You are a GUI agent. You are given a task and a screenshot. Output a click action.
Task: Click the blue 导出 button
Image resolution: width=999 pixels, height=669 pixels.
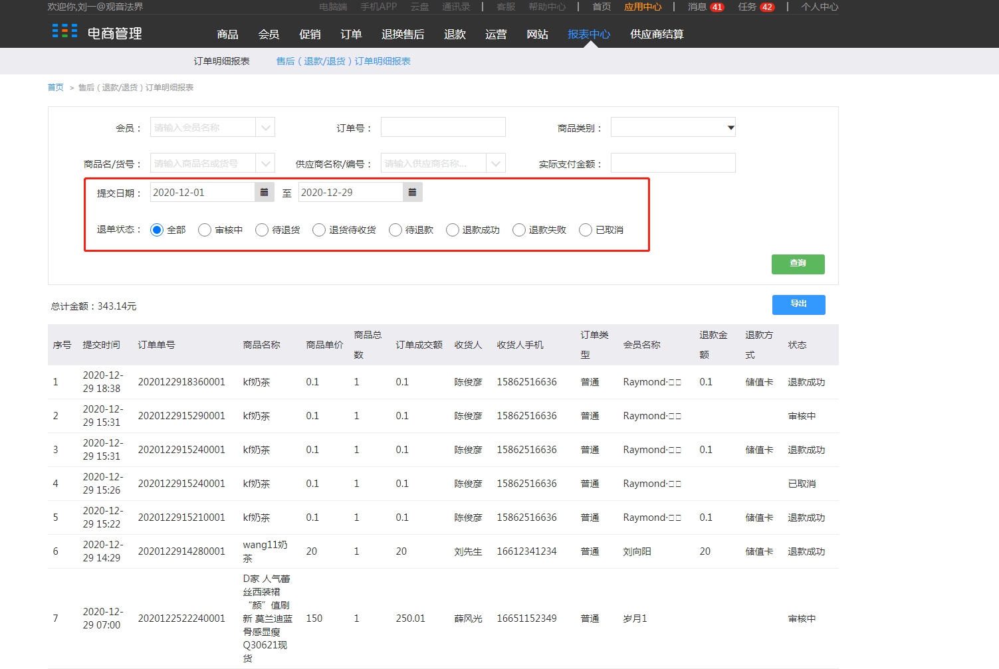coord(799,305)
